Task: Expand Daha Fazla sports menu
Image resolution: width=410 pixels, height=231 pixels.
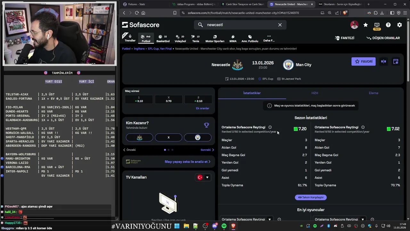Action: (x=269, y=38)
